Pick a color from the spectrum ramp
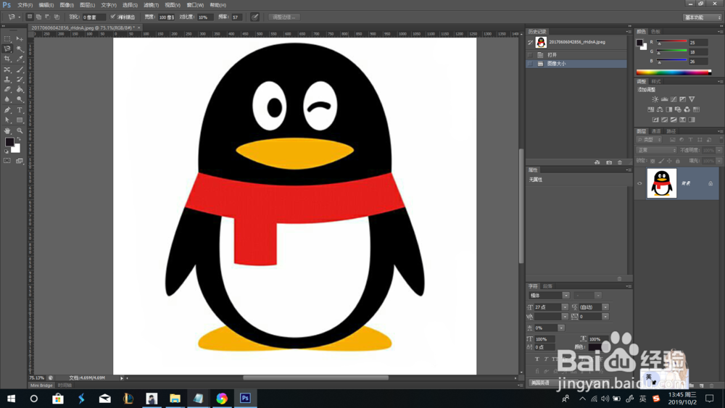Image resolution: width=725 pixels, height=408 pixels. pyautogui.click(x=674, y=72)
